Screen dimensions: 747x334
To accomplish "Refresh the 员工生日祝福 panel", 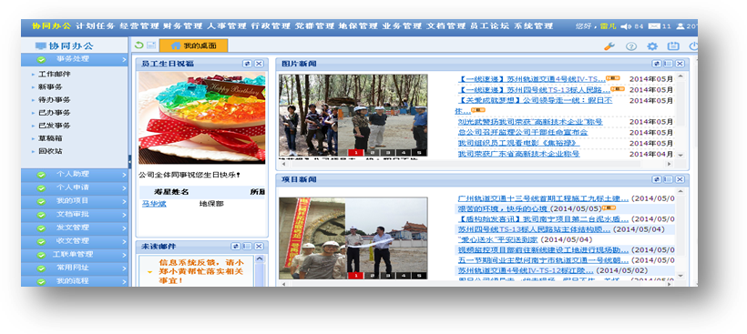I will (x=247, y=64).
